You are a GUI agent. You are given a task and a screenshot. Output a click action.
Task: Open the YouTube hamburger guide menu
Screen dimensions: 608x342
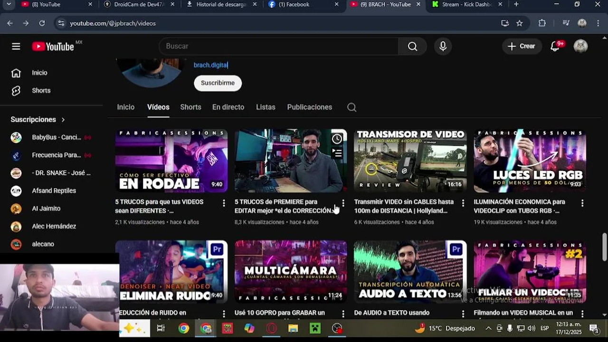coord(16,46)
